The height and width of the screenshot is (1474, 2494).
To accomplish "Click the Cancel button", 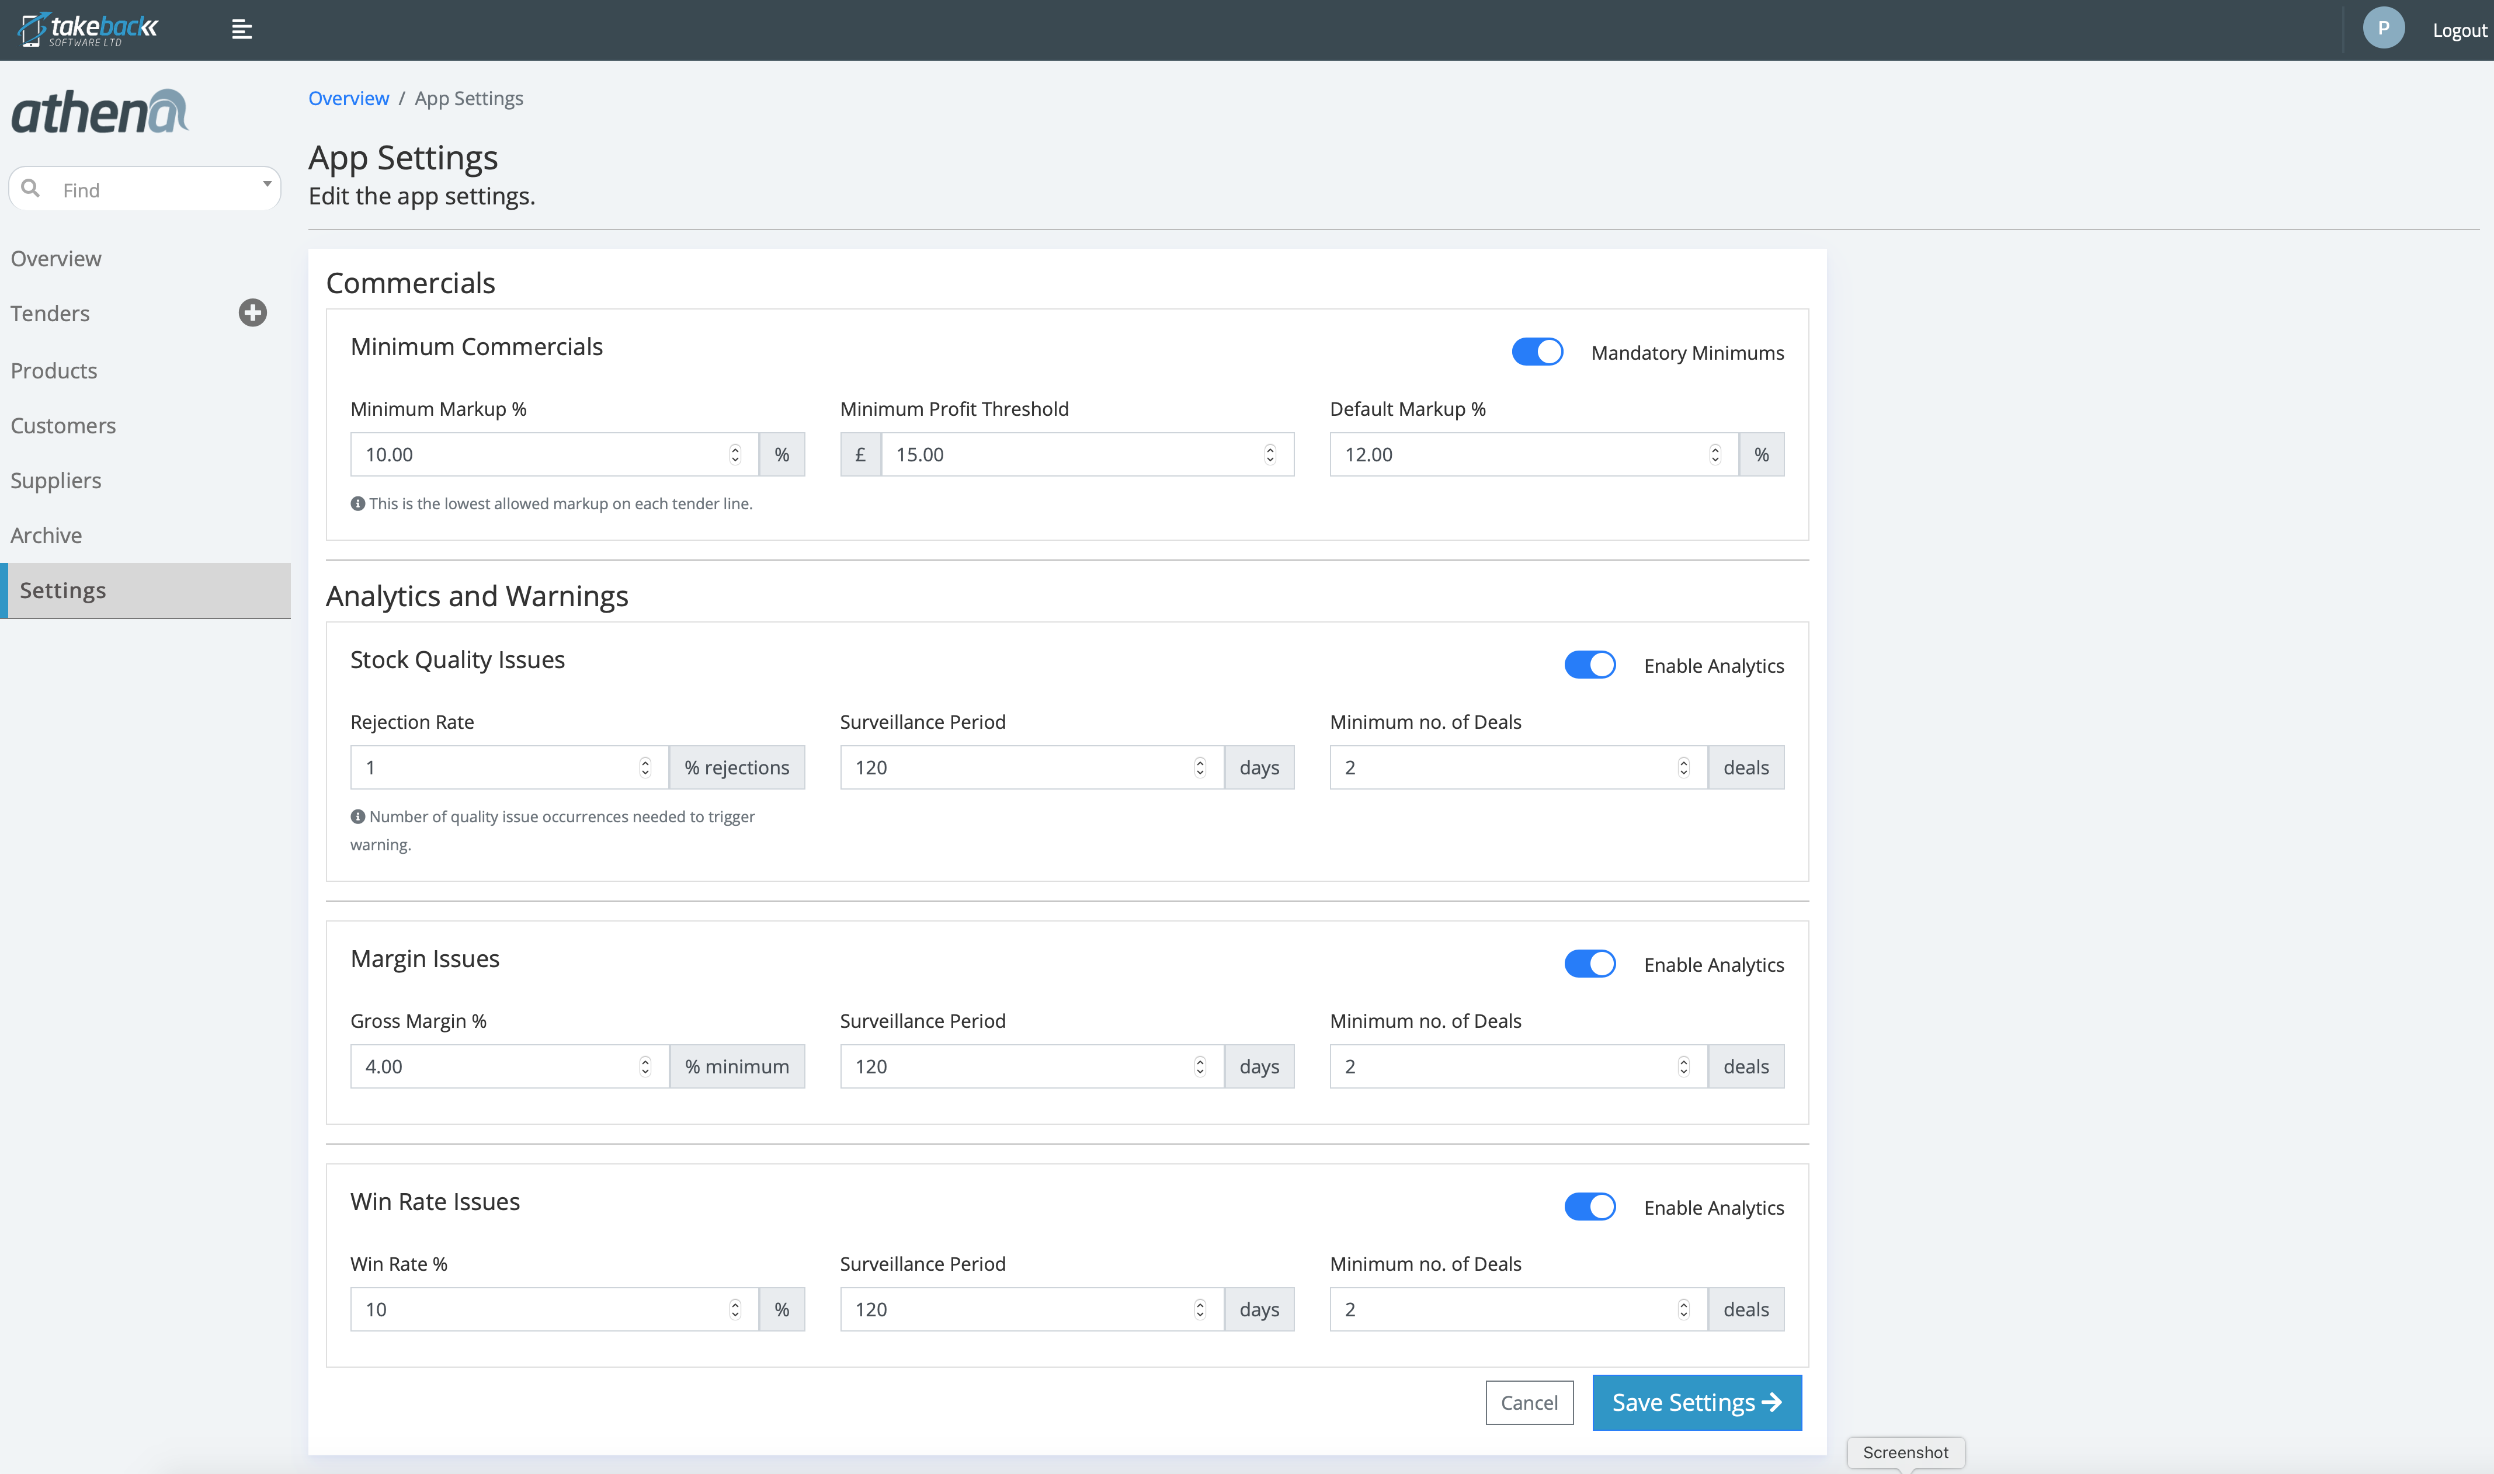I will 1529,1403.
